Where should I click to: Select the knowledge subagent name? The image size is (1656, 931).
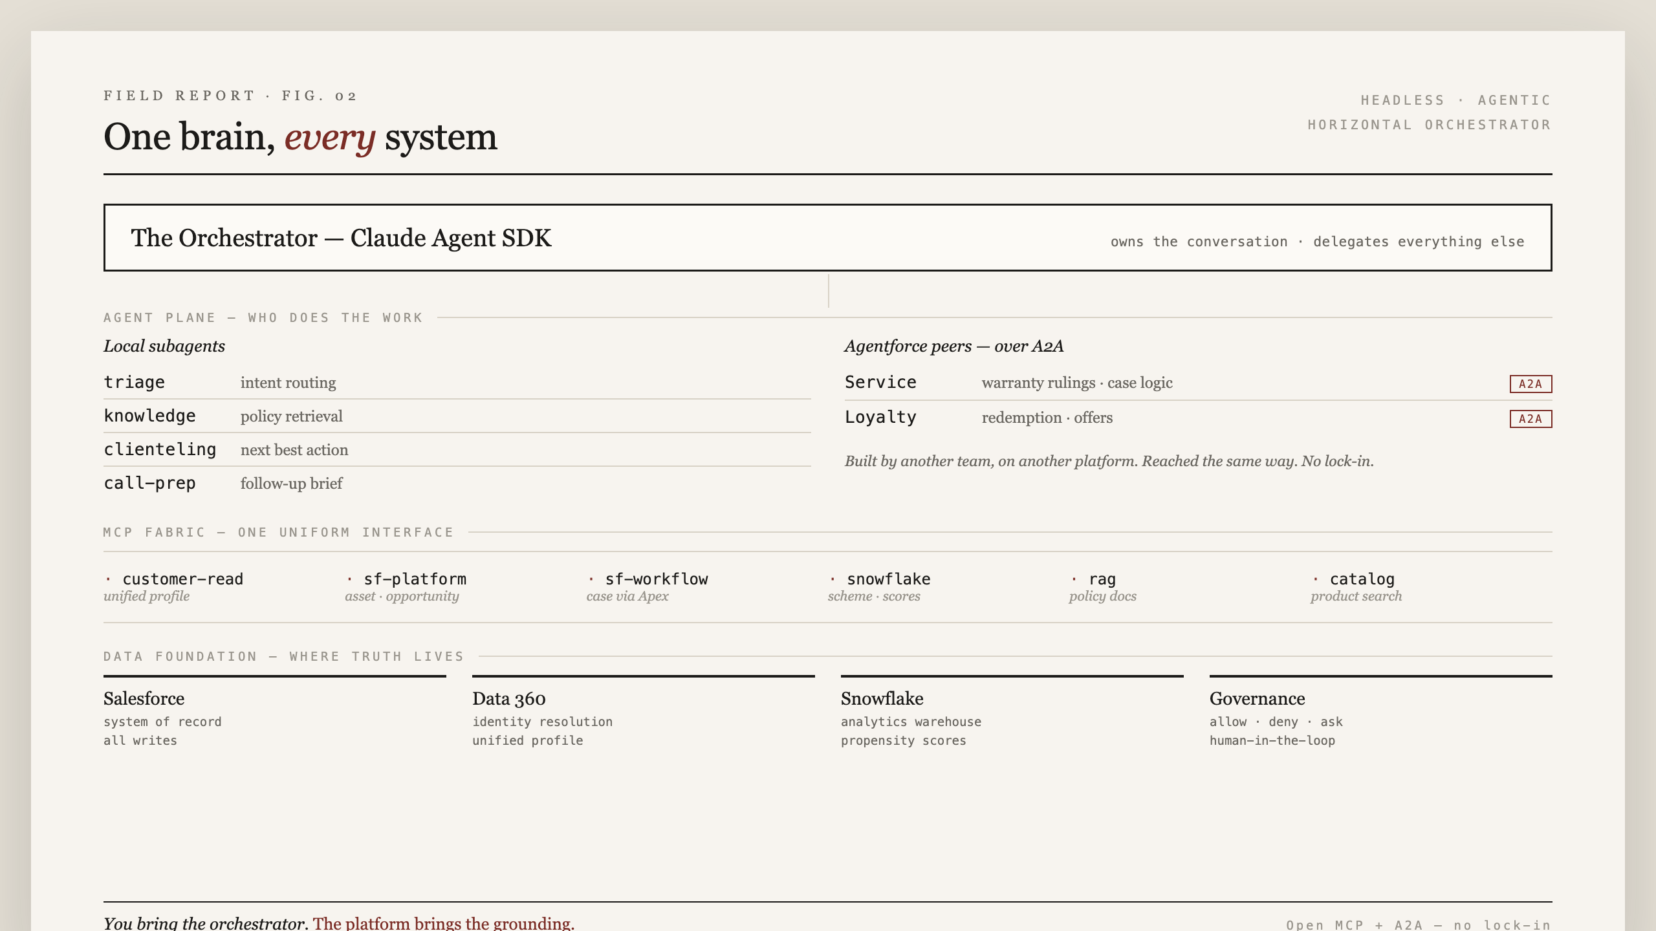click(x=149, y=416)
